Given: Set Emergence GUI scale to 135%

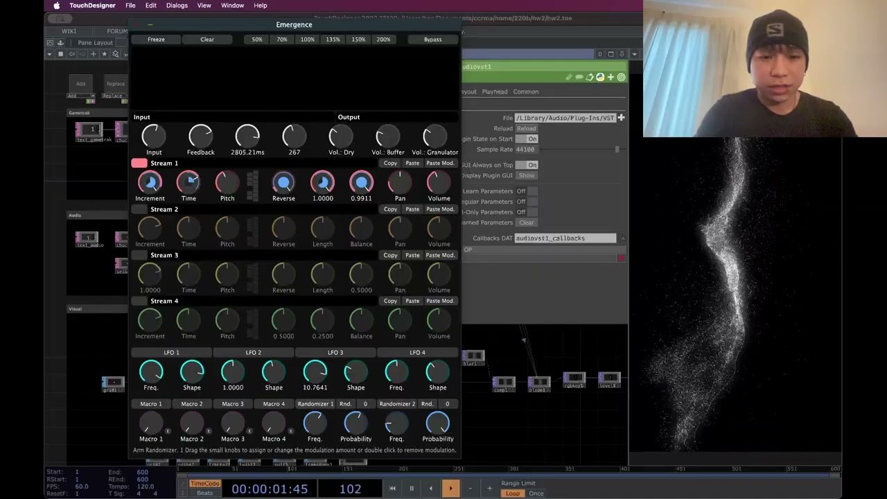Looking at the screenshot, I should pos(333,40).
